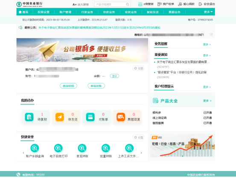The height and width of the screenshot is (180, 236).
Task: Click 更多 next to 客户经理提示
Action: coord(207,87)
